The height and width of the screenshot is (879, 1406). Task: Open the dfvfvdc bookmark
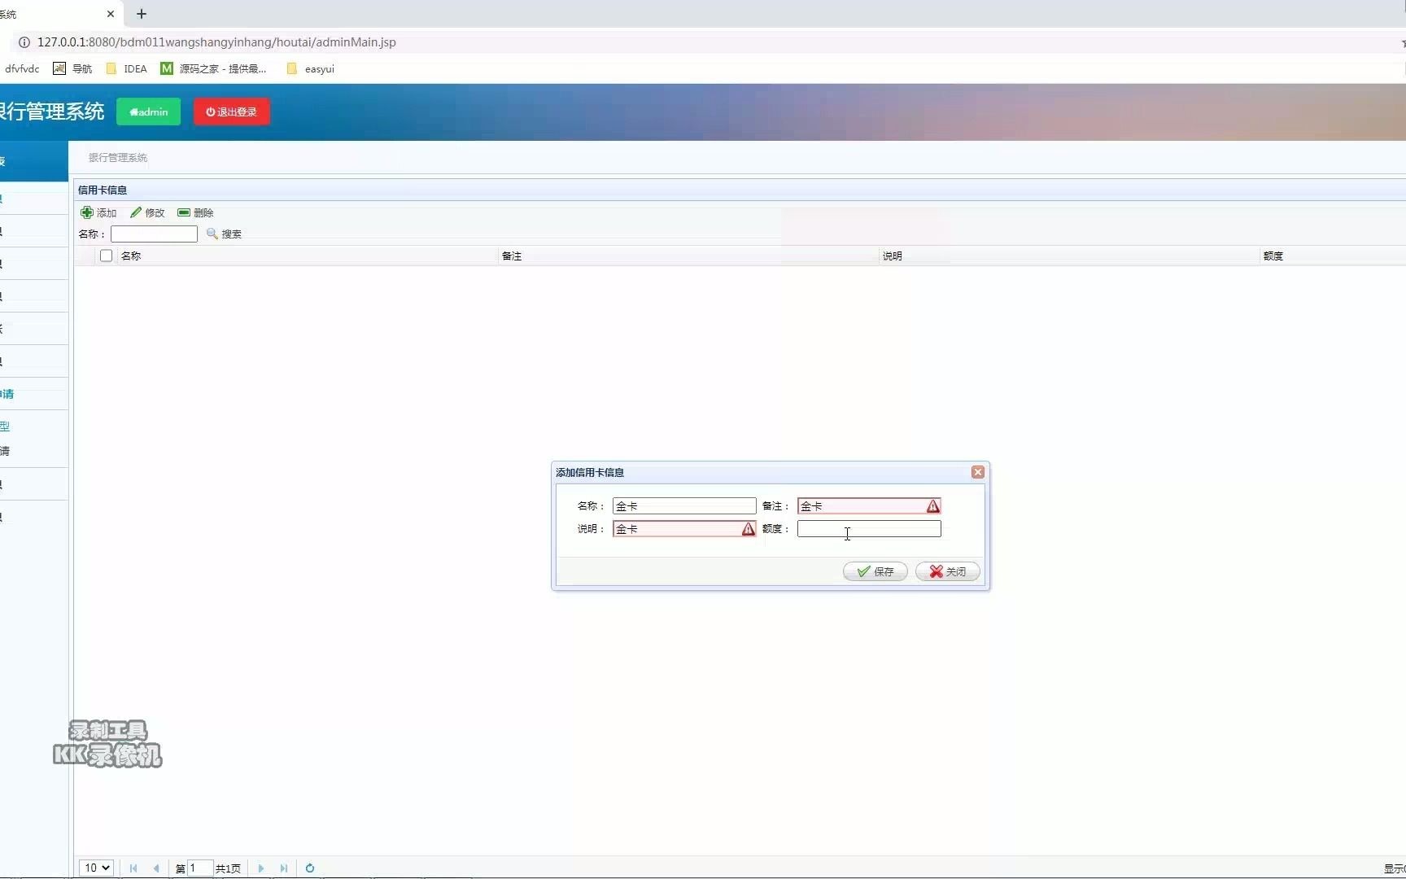pos(22,69)
